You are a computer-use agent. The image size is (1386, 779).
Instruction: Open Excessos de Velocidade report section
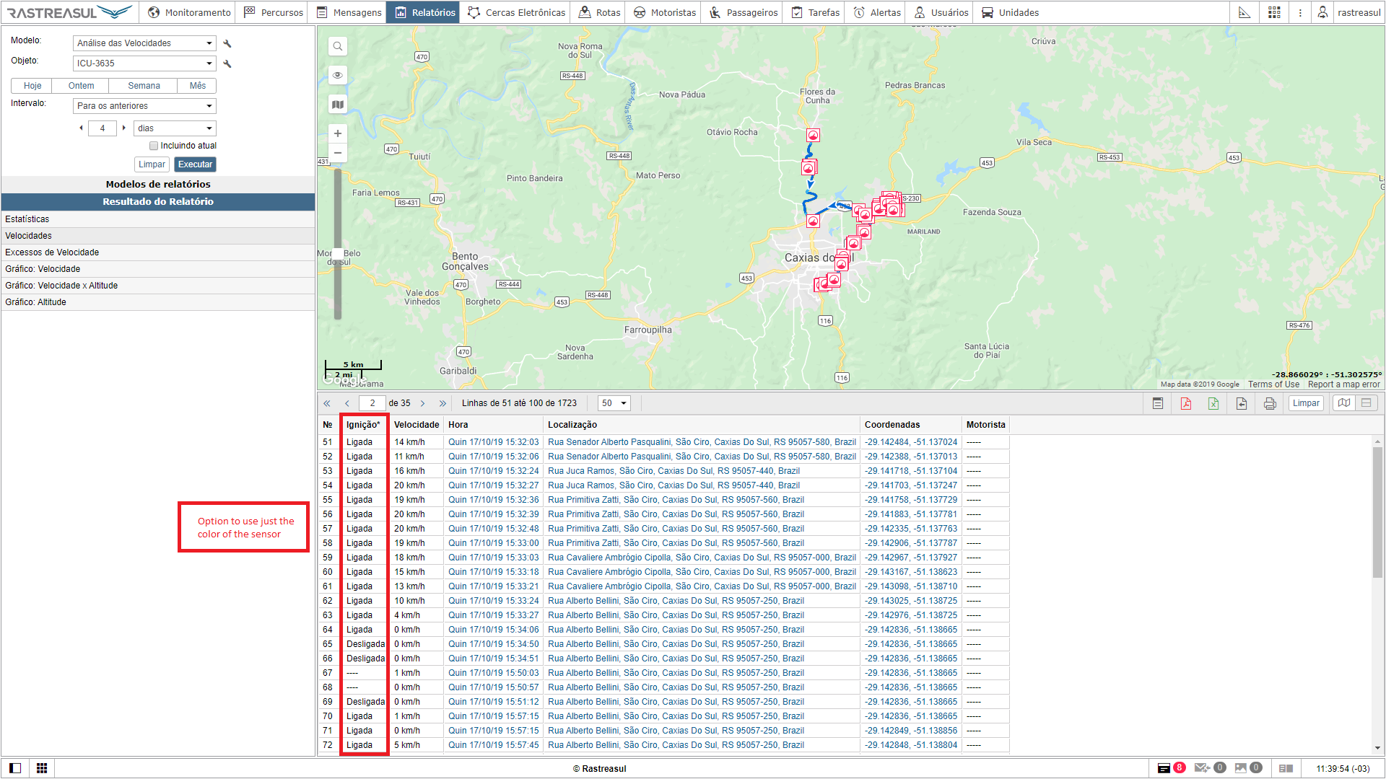(52, 252)
